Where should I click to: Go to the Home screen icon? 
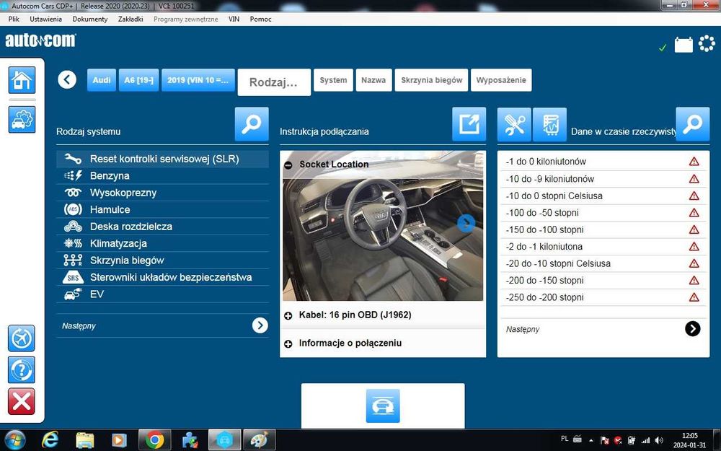coord(22,80)
